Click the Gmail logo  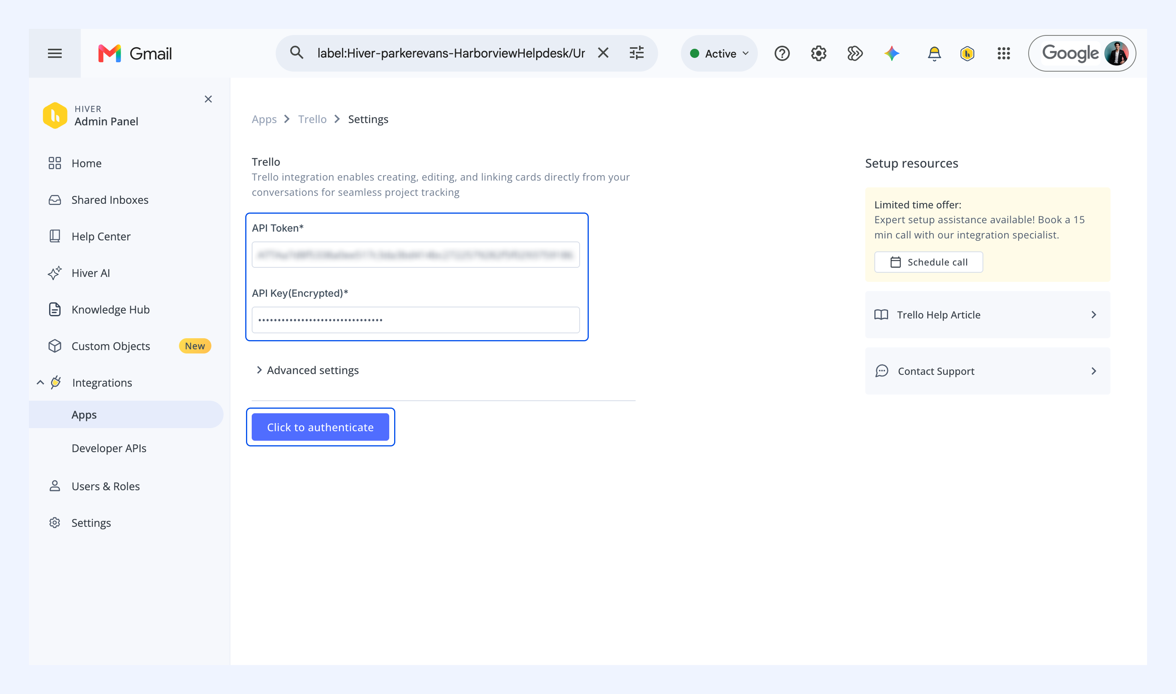click(x=135, y=53)
